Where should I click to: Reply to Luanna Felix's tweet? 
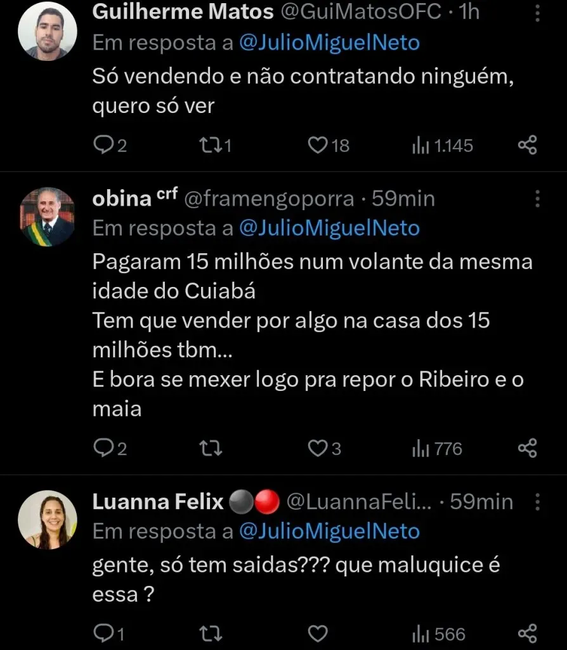(x=103, y=633)
